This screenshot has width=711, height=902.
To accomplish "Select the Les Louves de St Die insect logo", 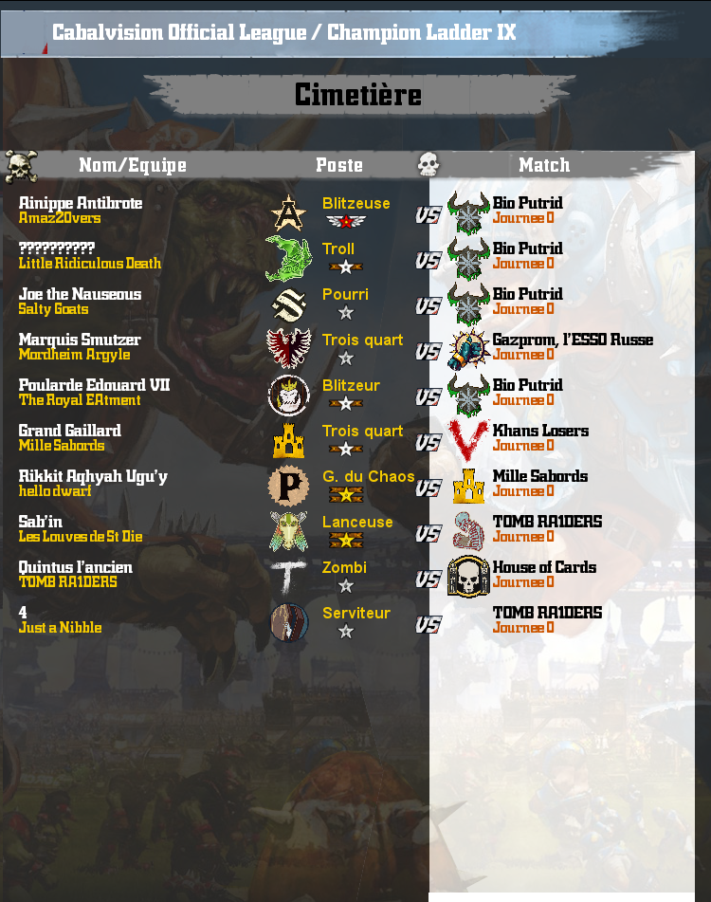I will [x=288, y=531].
